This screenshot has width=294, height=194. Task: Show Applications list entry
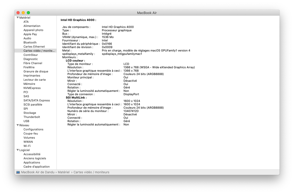tap(32, 162)
